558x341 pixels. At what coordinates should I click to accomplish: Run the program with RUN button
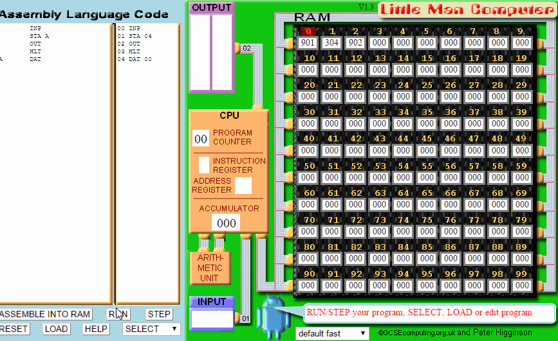118,314
